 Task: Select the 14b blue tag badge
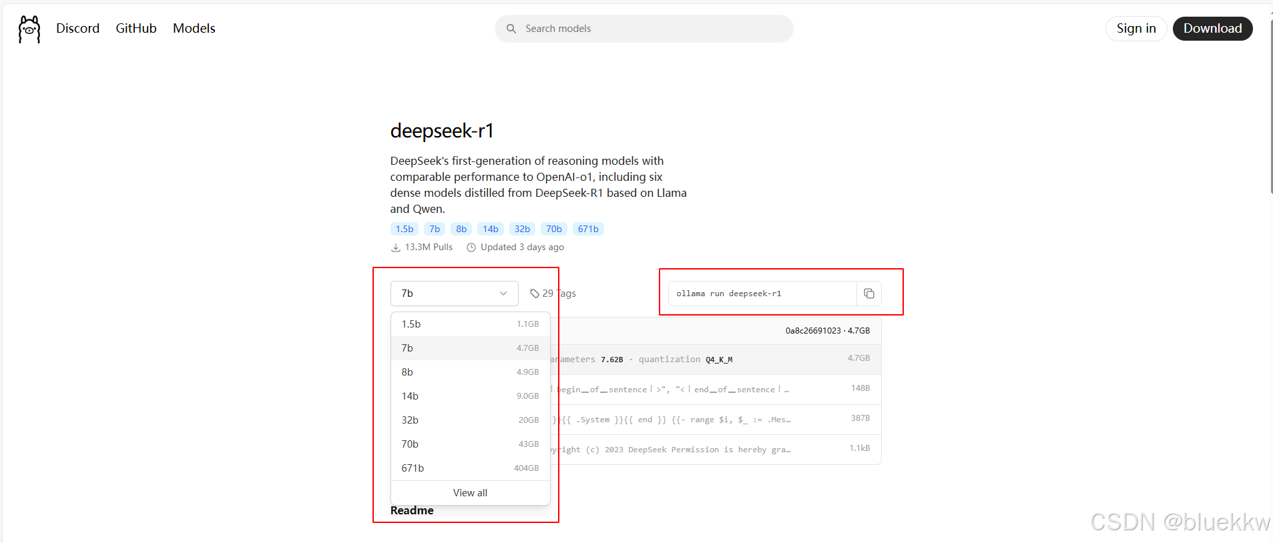(x=491, y=229)
